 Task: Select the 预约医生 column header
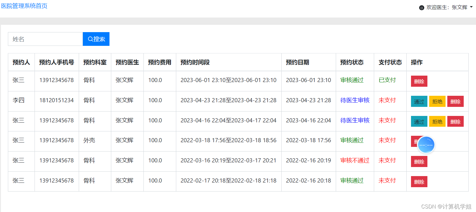pos(127,62)
